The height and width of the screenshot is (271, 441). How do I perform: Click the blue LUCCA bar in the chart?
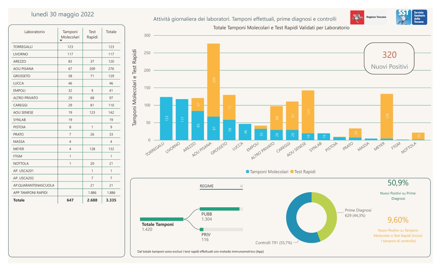245,132
